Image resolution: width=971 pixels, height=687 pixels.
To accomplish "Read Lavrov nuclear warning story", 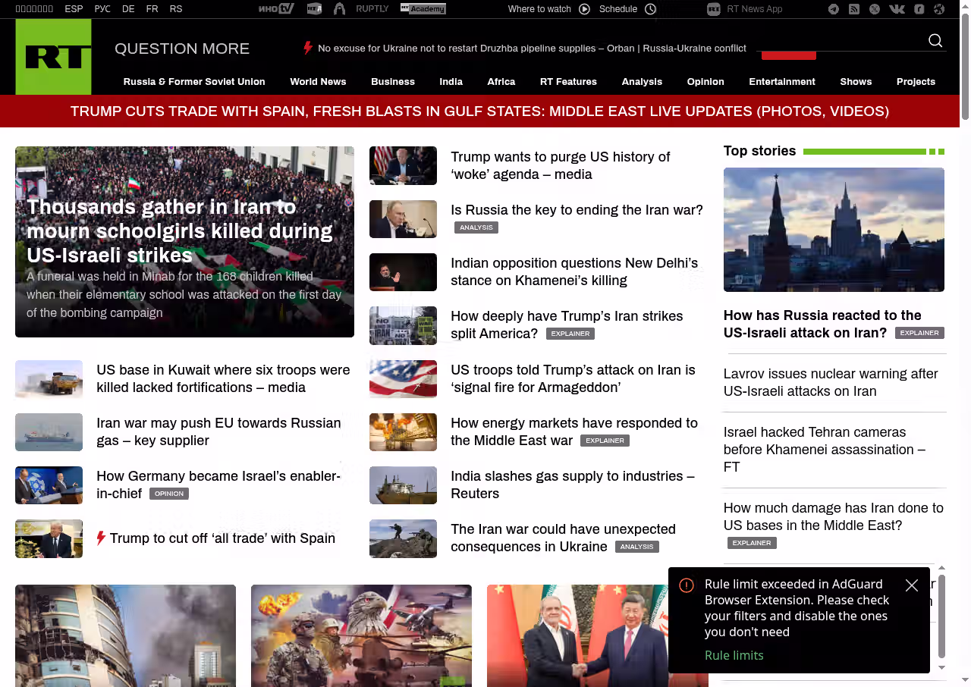I will (831, 382).
